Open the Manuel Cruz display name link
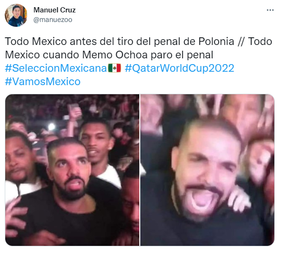281x254 pixels. tap(54, 10)
